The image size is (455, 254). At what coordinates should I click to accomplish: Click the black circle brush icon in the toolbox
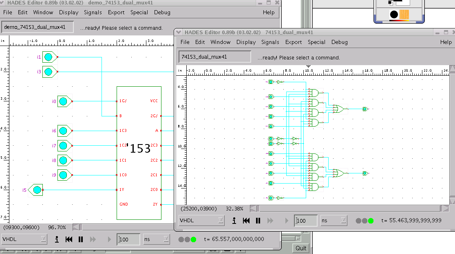coord(394,15)
